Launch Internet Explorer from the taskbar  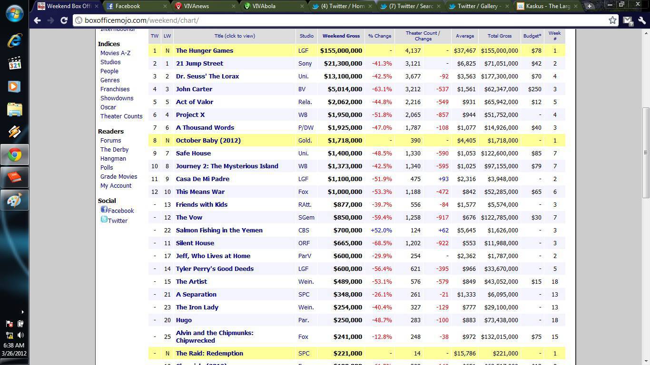point(14,41)
